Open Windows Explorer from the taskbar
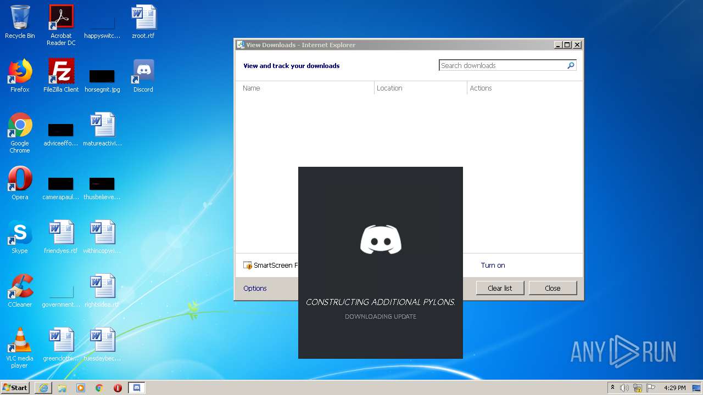This screenshot has height=395, width=703. (x=62, y=388)
